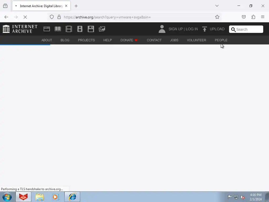Open the network tray icon
The width and height of the screenshot is (269, 202).
pyautogui.click(x=236, y=197)
